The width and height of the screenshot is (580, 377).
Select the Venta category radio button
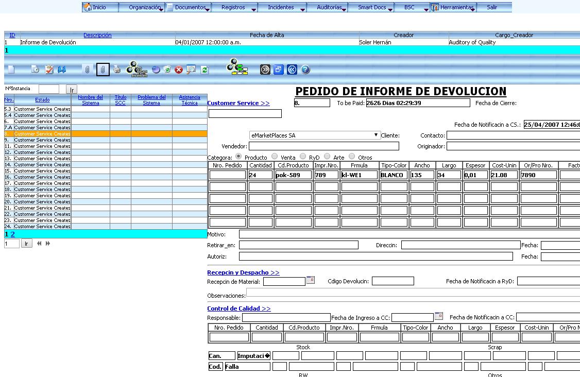[x=275, y=157]
